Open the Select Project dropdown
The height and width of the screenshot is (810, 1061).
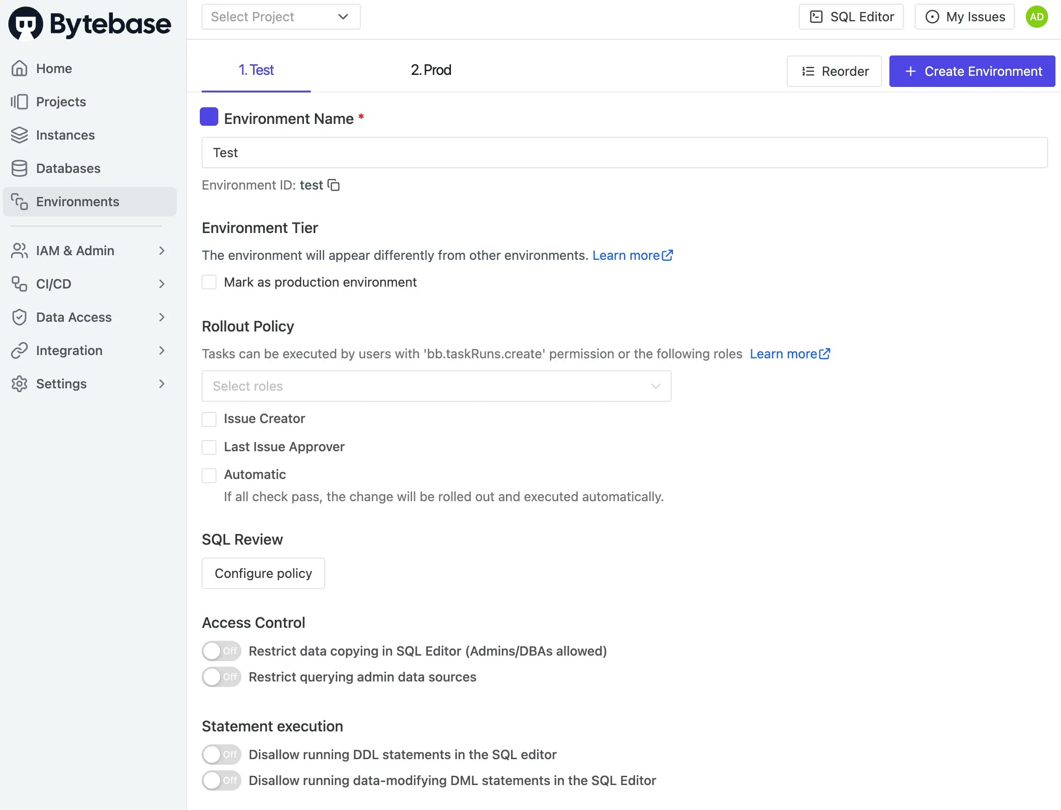click(281, 17)
